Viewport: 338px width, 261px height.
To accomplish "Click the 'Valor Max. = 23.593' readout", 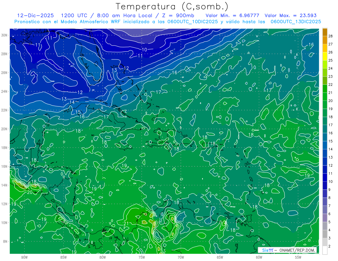I will coord(291,15).
